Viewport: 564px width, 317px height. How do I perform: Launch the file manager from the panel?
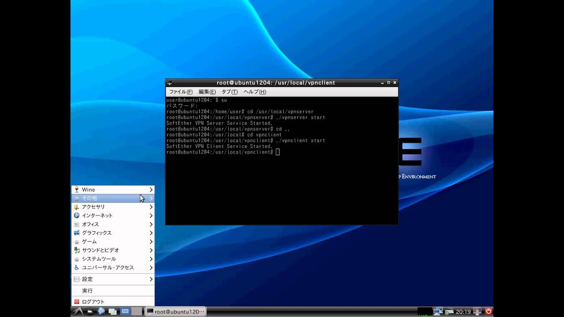tap(90, 312)
